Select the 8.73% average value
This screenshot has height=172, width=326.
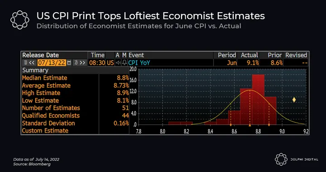pos(121,86)
